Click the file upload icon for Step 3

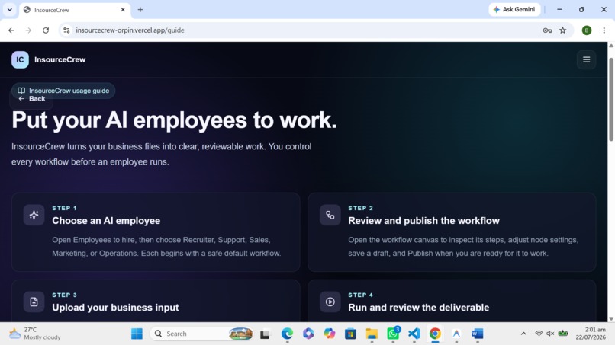tap(34, 302)
